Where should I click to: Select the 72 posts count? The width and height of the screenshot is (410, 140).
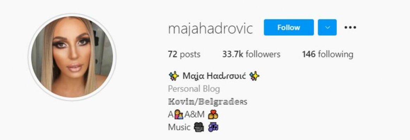pyautogui.click(x=184, y=54)
